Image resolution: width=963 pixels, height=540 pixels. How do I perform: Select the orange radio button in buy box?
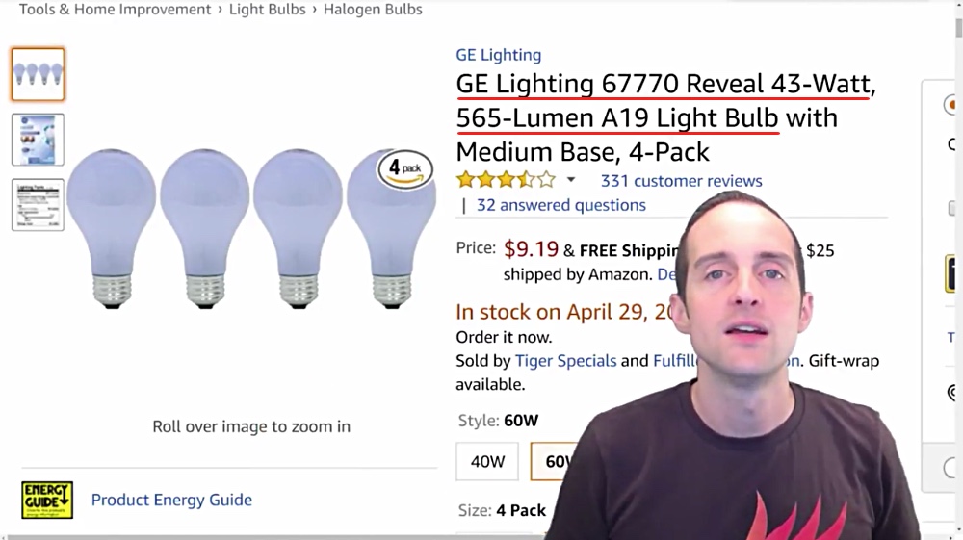(951, 105)
